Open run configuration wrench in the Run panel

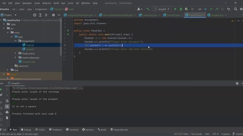point(1,95)
